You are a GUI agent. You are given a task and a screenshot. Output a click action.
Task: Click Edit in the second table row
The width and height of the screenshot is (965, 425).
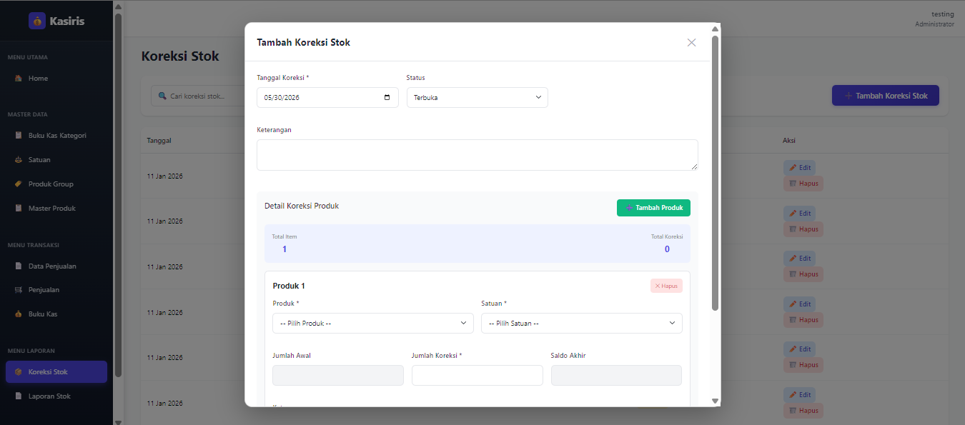coord(799,214)
